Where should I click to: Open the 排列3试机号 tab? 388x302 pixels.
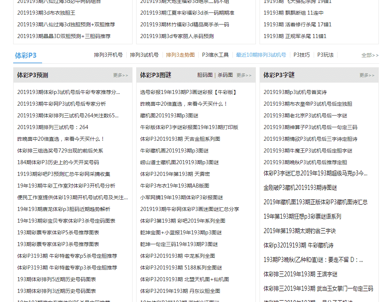144,55
